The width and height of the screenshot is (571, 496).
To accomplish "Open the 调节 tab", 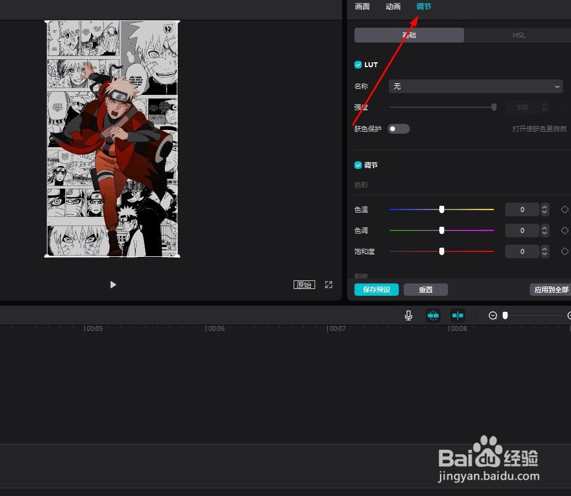I will pos(423,7).
